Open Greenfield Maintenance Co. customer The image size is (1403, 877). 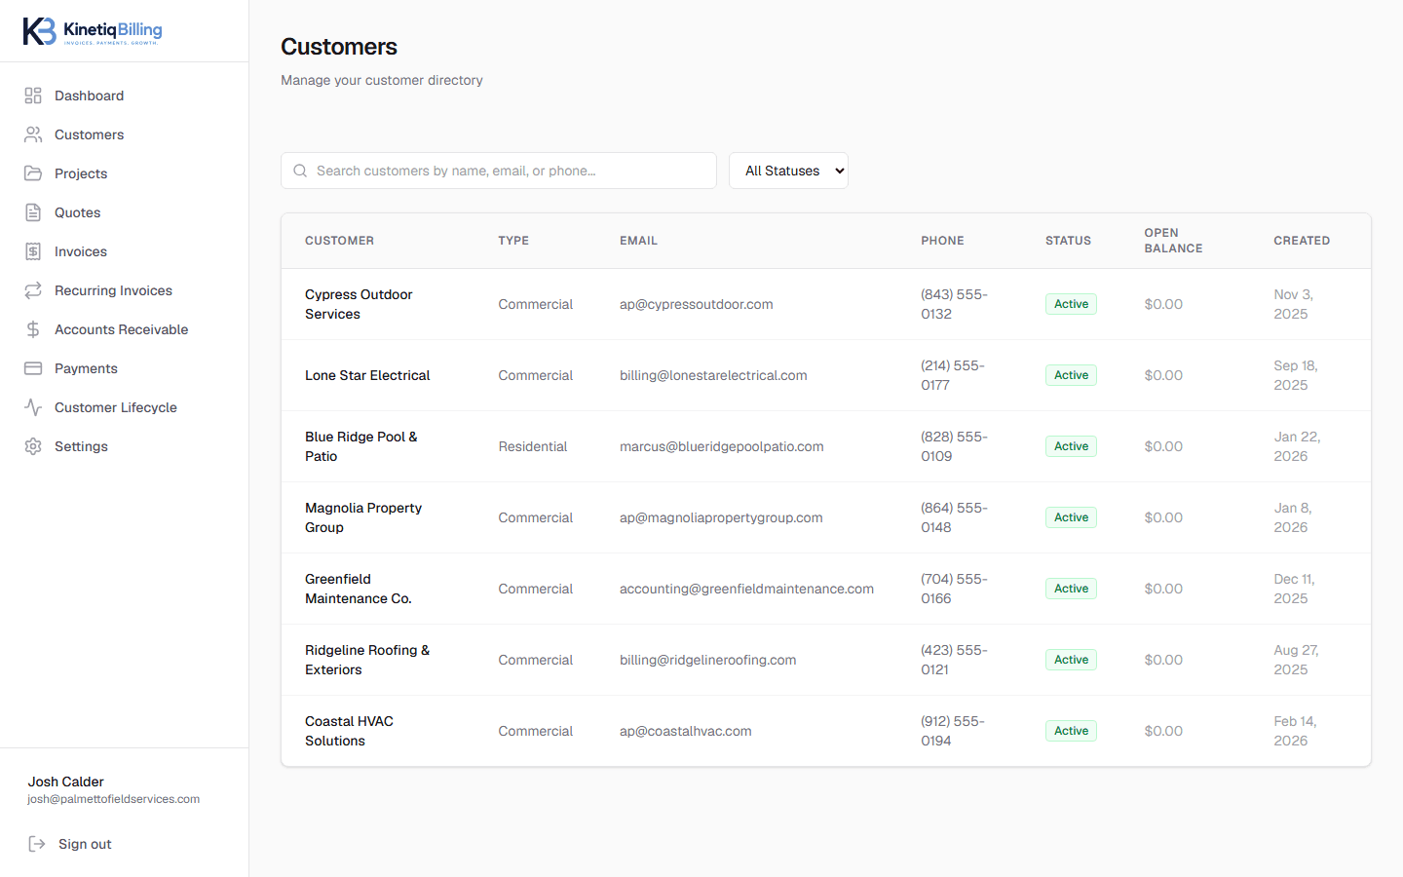pos(359,589)
